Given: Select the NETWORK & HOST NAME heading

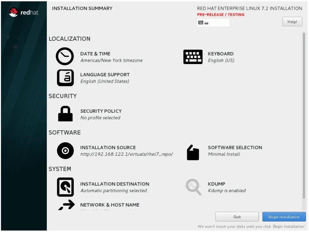Looking at the screenshot, I should point(110,205).
